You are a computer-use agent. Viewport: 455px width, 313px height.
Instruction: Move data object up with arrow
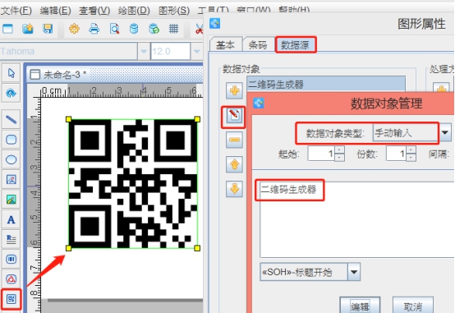[x=234, y=164]
